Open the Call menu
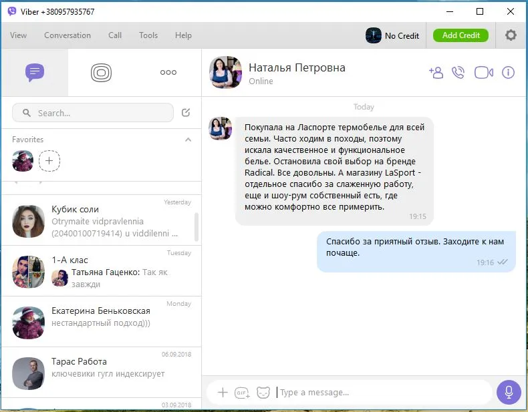 click(x=115, y=35)
